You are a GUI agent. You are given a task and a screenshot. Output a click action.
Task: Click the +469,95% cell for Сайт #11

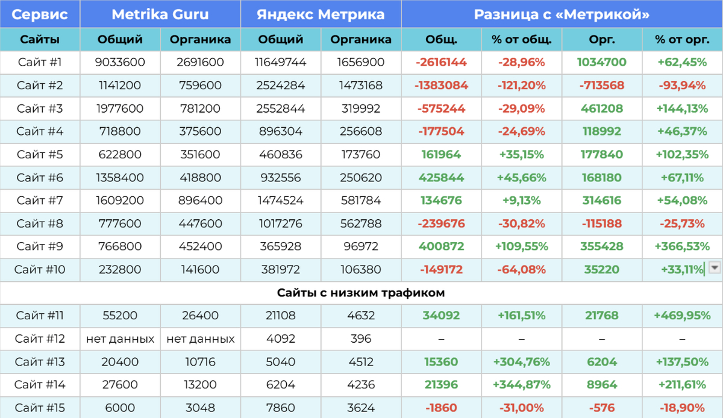683,316
